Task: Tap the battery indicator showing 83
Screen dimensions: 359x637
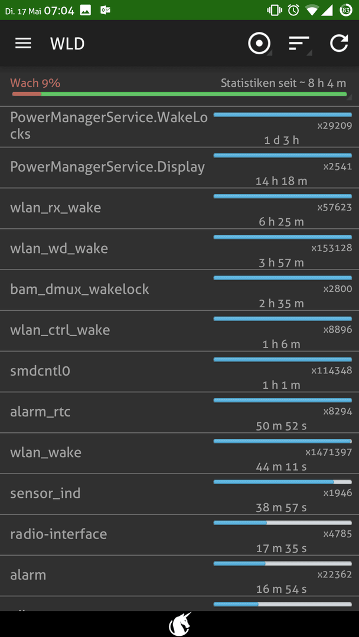Action: 346,10
